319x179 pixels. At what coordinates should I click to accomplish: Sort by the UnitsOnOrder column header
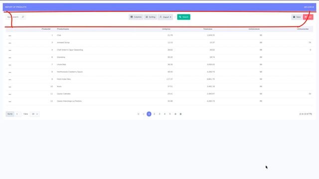[303, 29]
